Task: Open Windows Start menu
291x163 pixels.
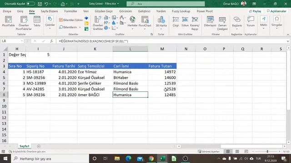Action: click(x=5, y=158)
